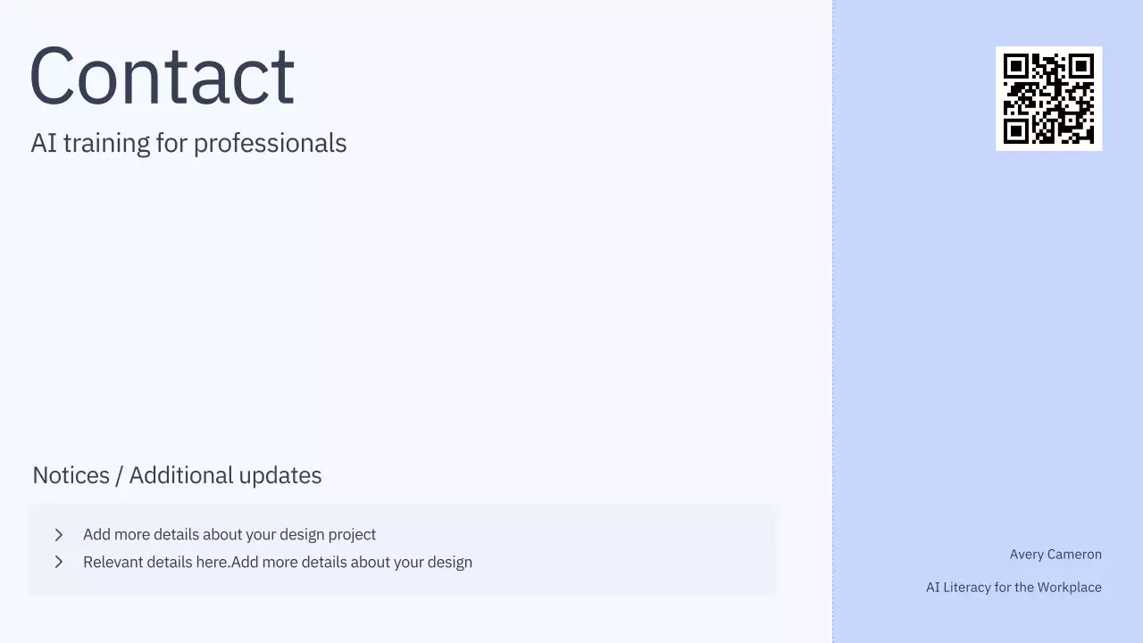This screenshot has height=643, width=1143.
Task: Click the QR code's top-right finder square
Action: click(x=1082, y=65)
